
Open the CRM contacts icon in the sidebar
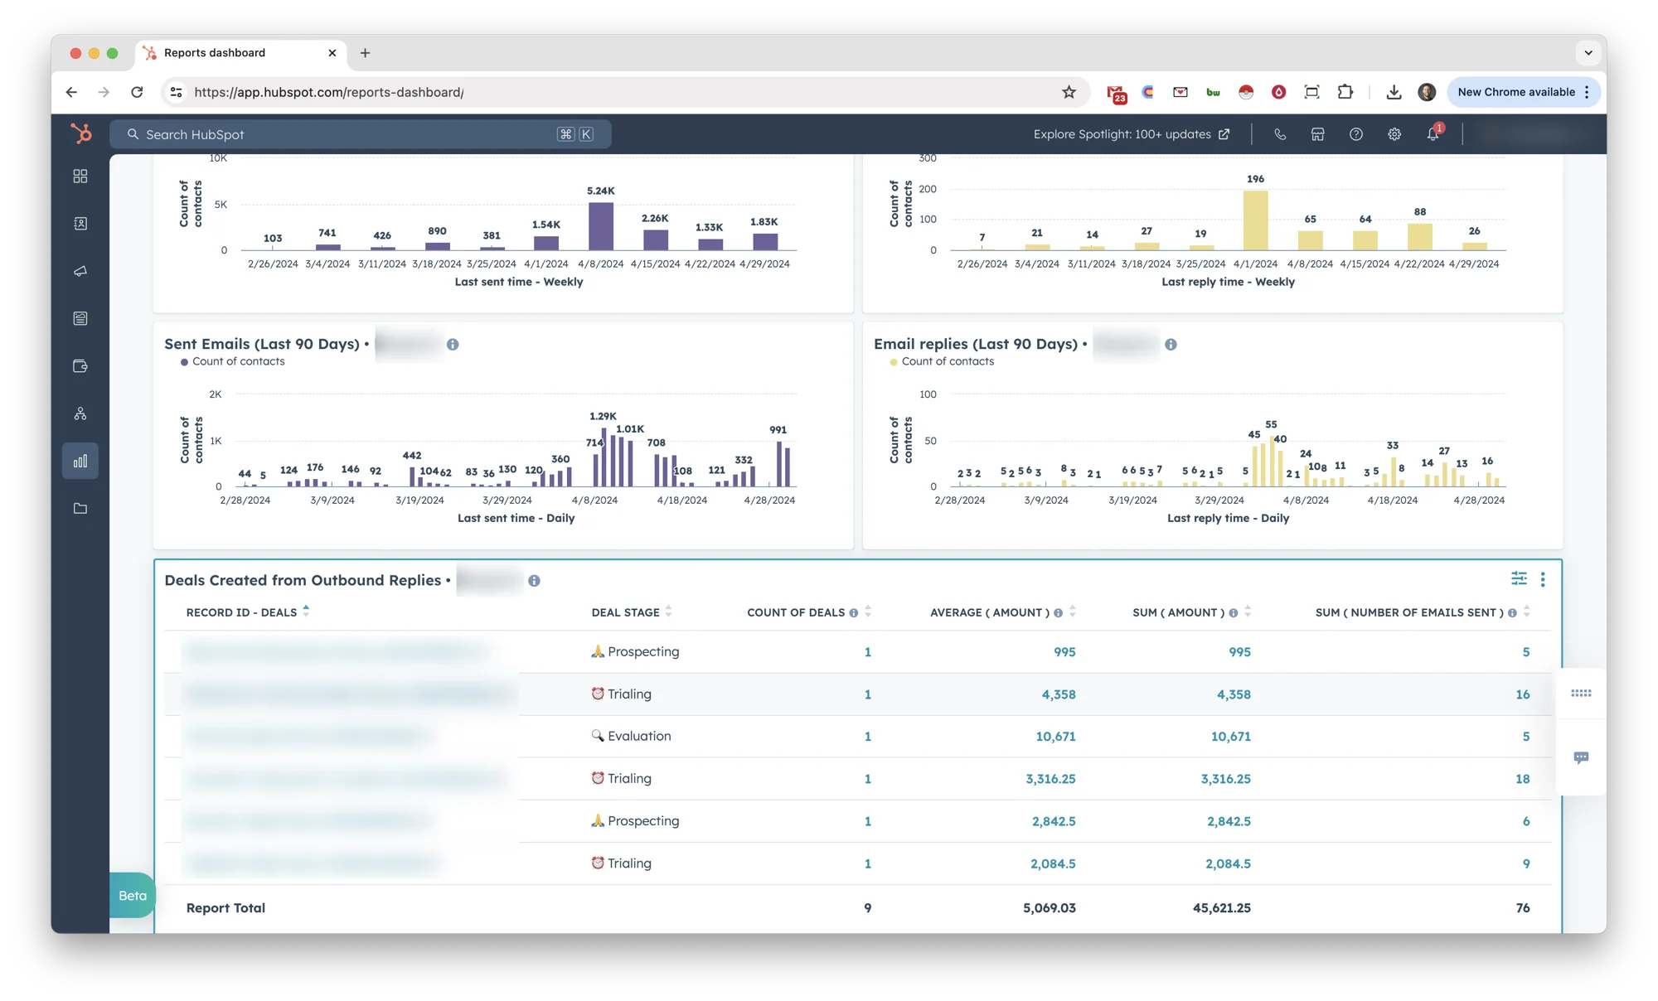80,223
